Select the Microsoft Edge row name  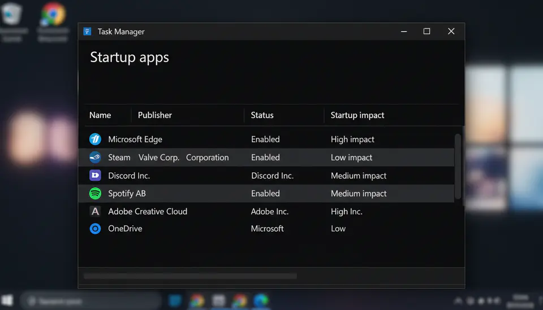pyautogui.click(x=135, y=139)
